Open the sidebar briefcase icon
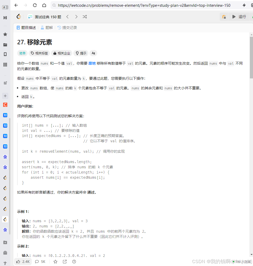Image resolution: width=253 pixels, height=266 pixels. point(5,253)
